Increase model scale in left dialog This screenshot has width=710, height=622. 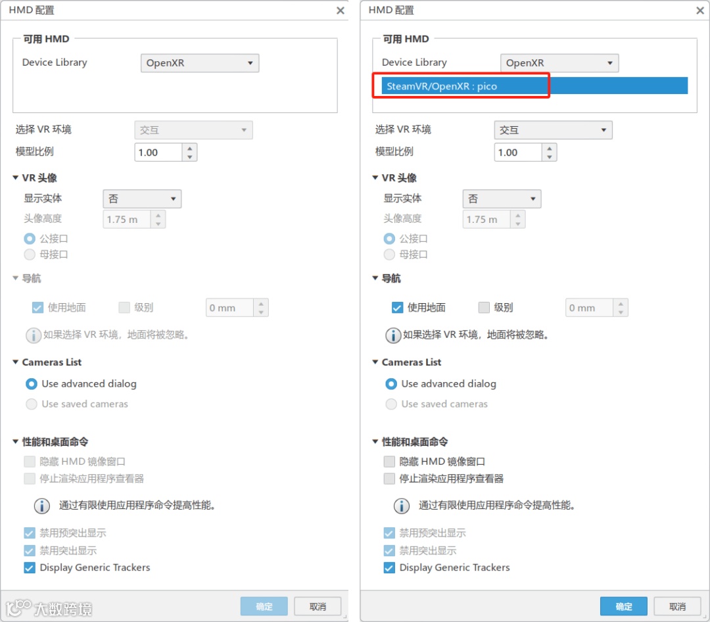(190, 148)
